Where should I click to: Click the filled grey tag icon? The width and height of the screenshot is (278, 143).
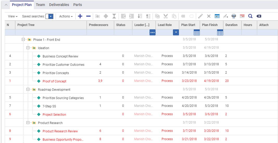(183, 16)
